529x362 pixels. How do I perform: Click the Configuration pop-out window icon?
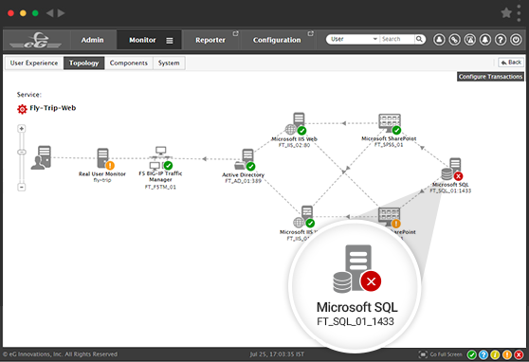[311, 33]
